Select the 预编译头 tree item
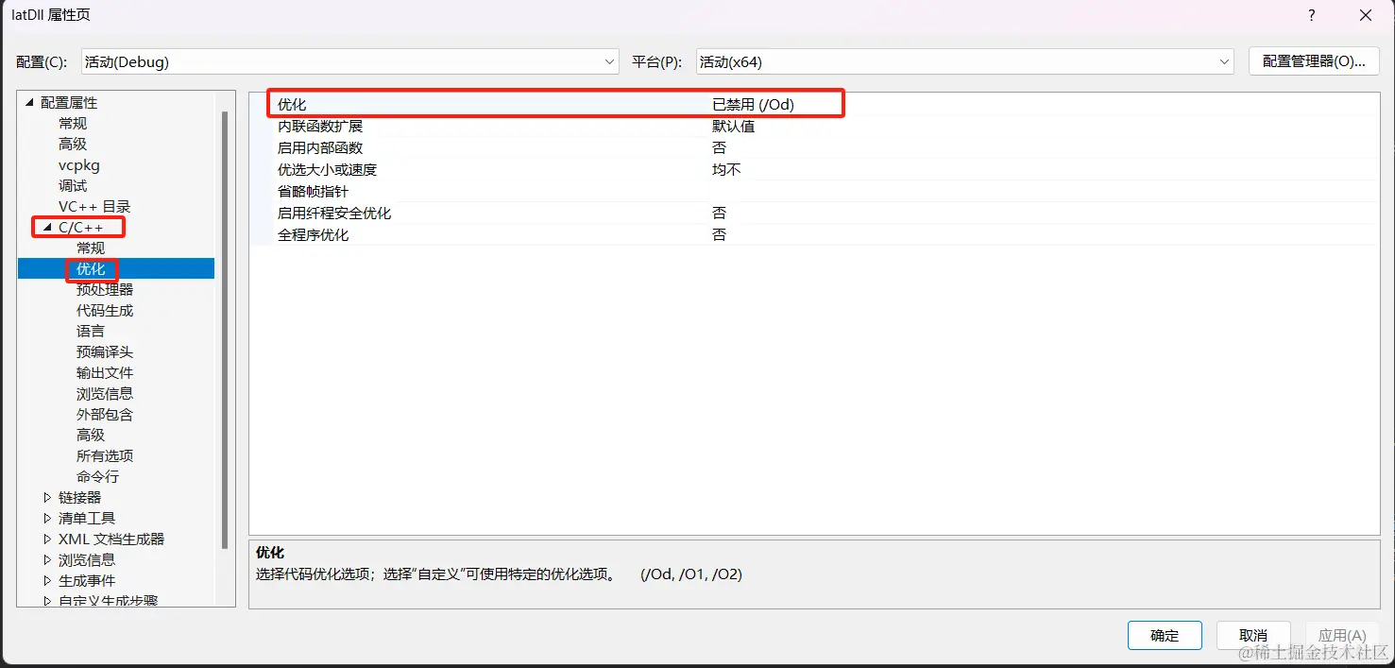This screenshot has height=668, width=1395. click(x=105, y=352)
